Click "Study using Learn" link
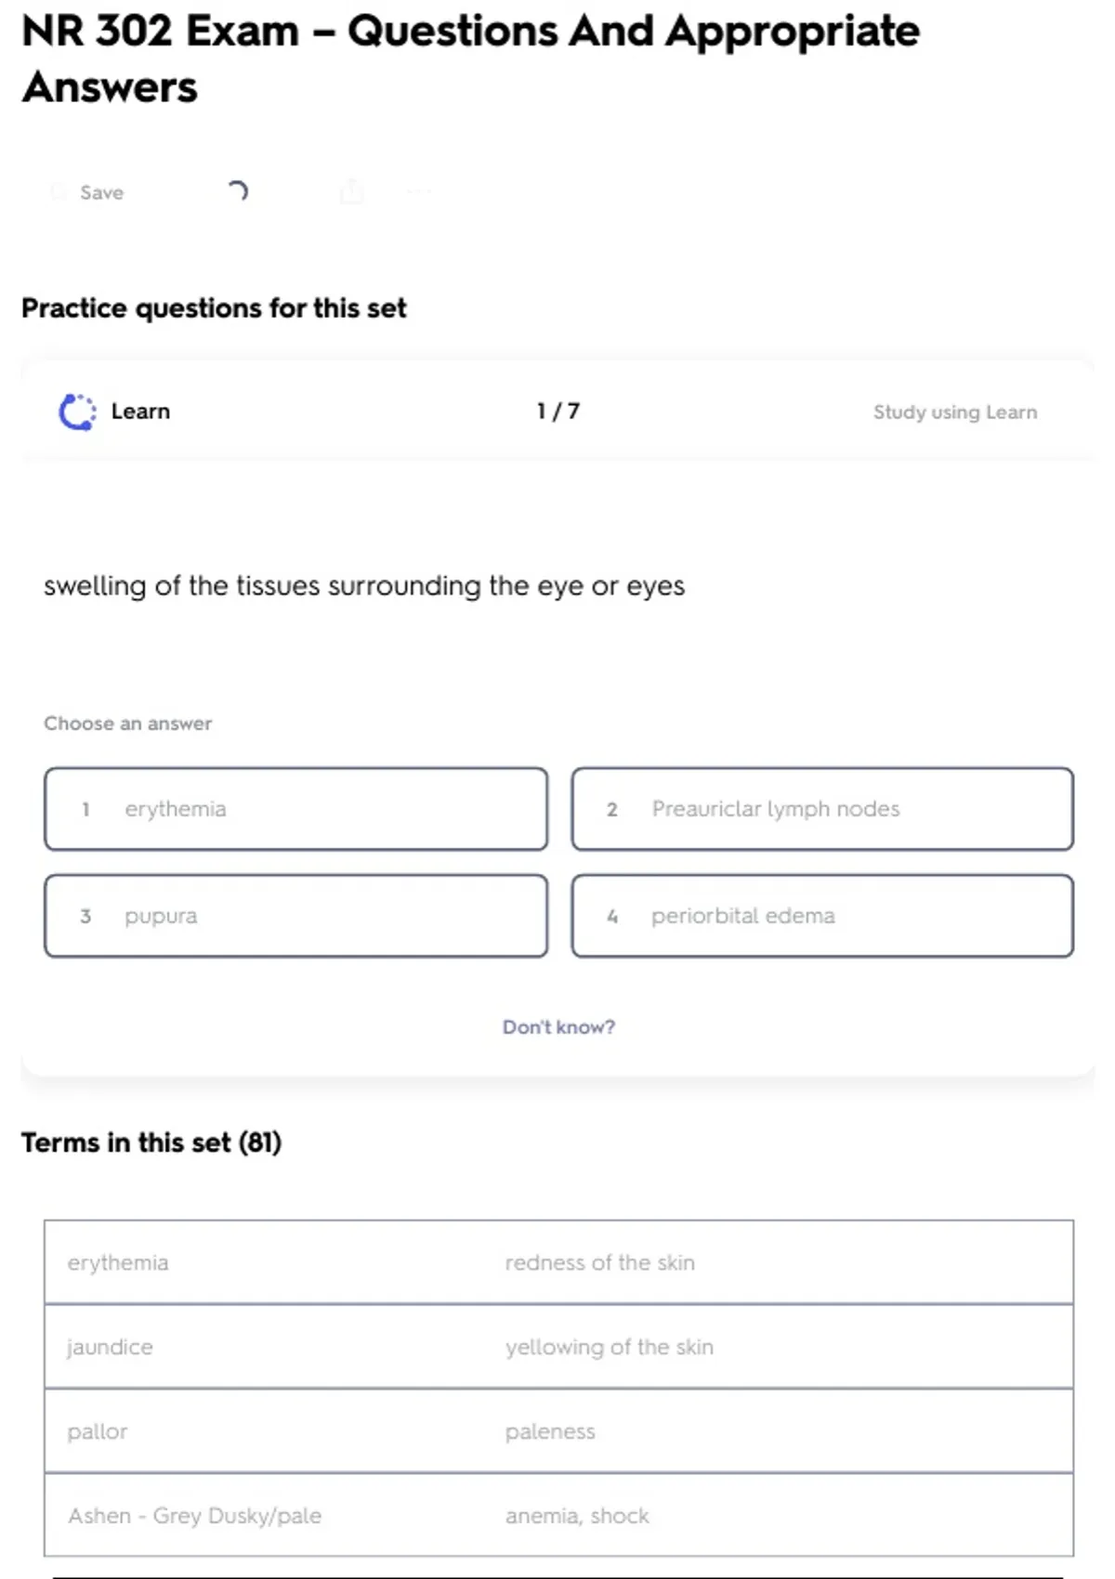The image size is (1115, 1579). 954,412
